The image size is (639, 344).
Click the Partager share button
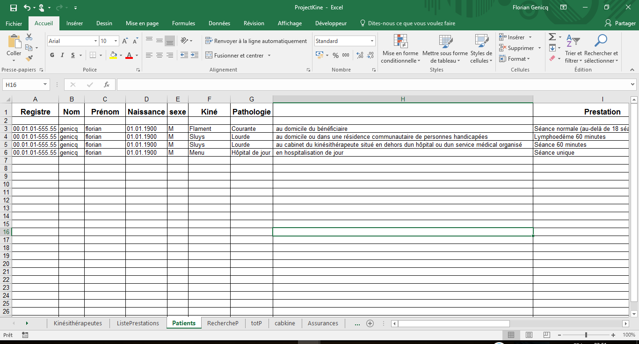tap(620, 23)
